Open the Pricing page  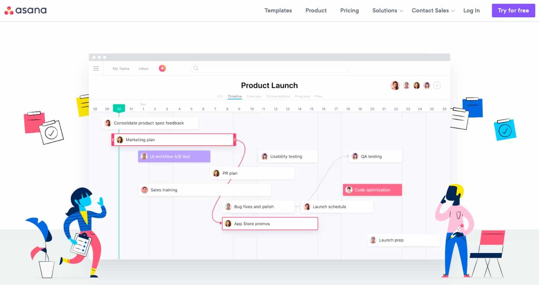[x=349, y=11]
